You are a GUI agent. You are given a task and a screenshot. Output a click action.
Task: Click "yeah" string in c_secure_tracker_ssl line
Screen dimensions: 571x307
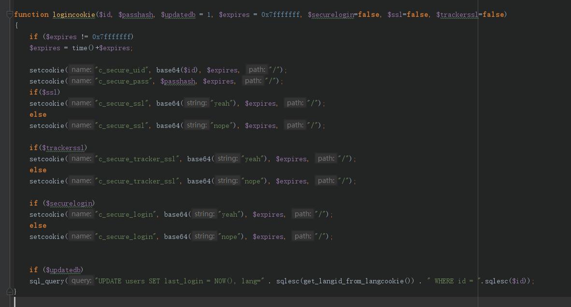click(253, 159)
